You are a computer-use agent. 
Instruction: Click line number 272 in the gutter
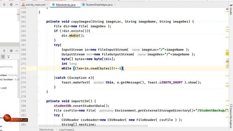pos(23,68)
